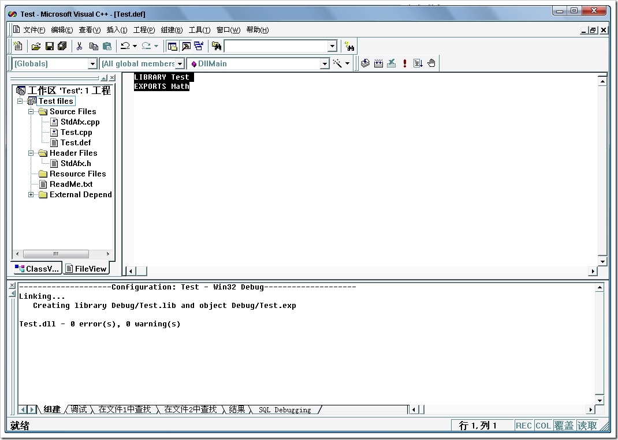Expand the External Dependencies folder
Viewport: 618px width, 440px height.
tap(31, 194)
